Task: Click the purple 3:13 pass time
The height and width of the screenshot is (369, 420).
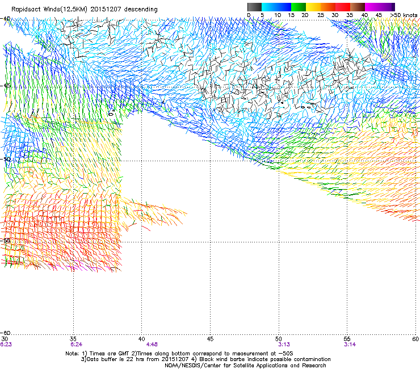Action: (x=284, y=345)
